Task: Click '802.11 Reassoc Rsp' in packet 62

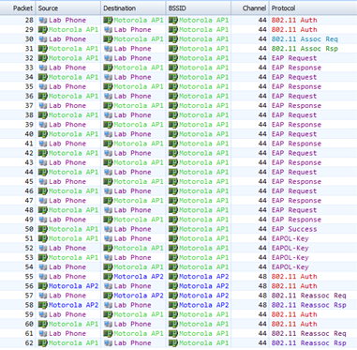Action: click(309, 343)
